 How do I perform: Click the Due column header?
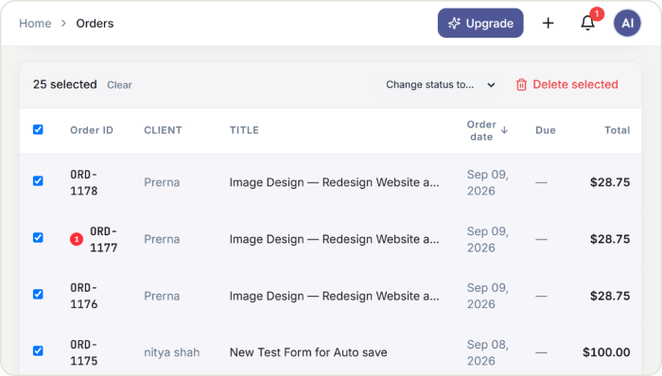pyautogui.click(x=546, y=130)
